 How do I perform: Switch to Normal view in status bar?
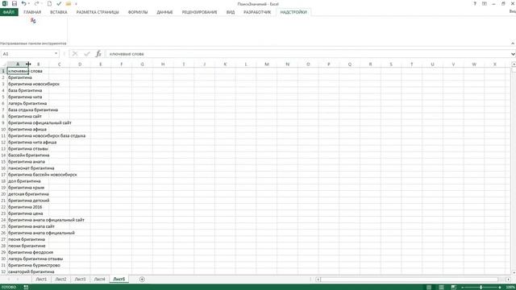click(429, 287)
